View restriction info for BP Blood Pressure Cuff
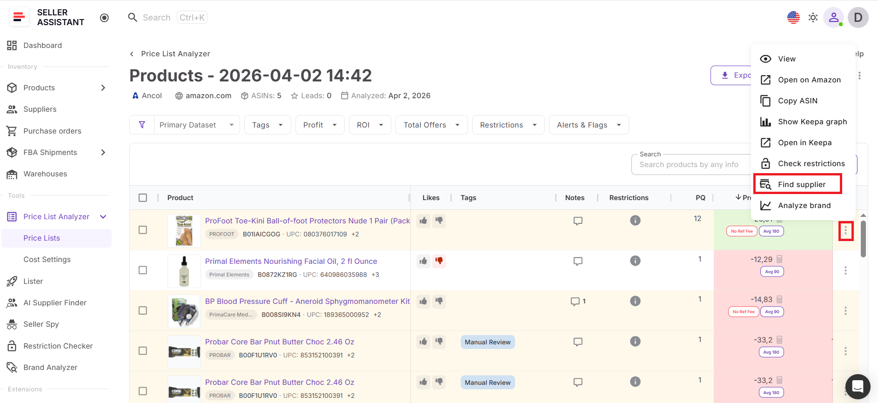Viewport: 878px width, 403px height. [635, 301]
